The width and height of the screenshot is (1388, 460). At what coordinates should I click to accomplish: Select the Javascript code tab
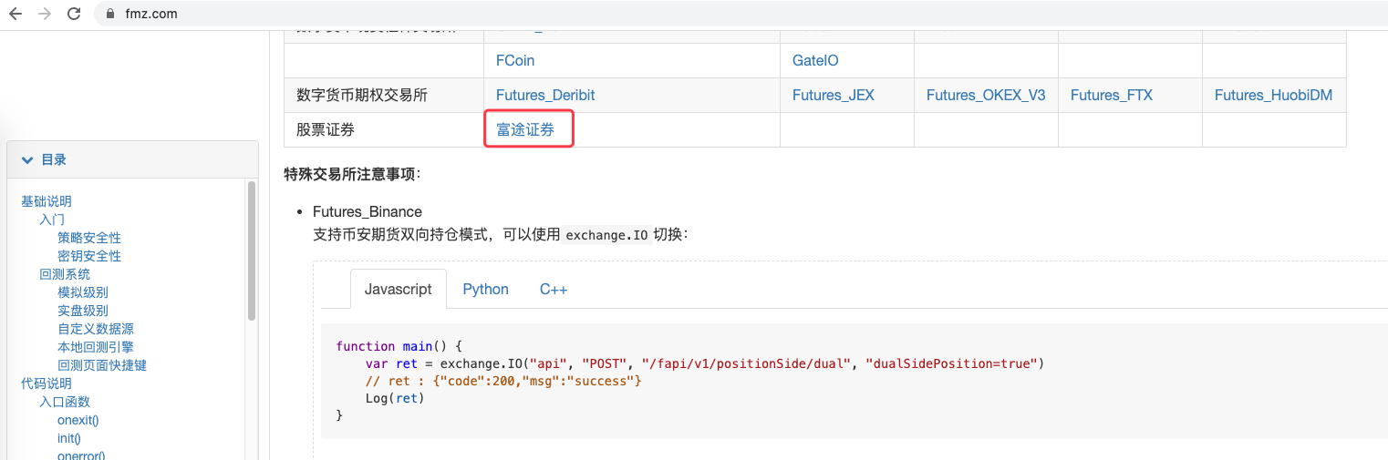click(x=398, y=289)
